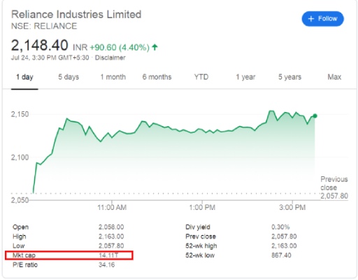Select the Max range tab
The height and width of the screenshot is (280, 358).
click(x=334, y=77)
